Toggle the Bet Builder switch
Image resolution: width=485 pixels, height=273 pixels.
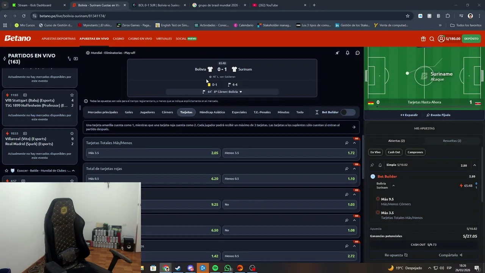(x=348, y=112)
